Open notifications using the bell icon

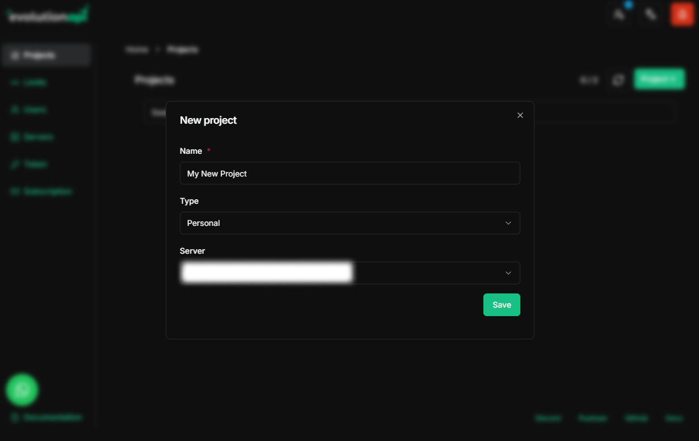pos(619,15)
